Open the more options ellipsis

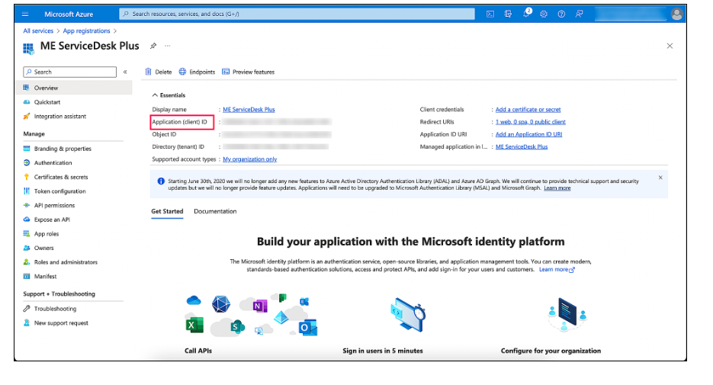coord(167,46)
